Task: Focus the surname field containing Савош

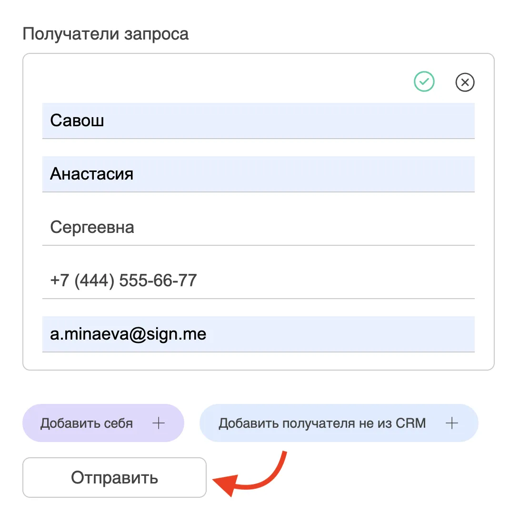Action: [259, 121]
